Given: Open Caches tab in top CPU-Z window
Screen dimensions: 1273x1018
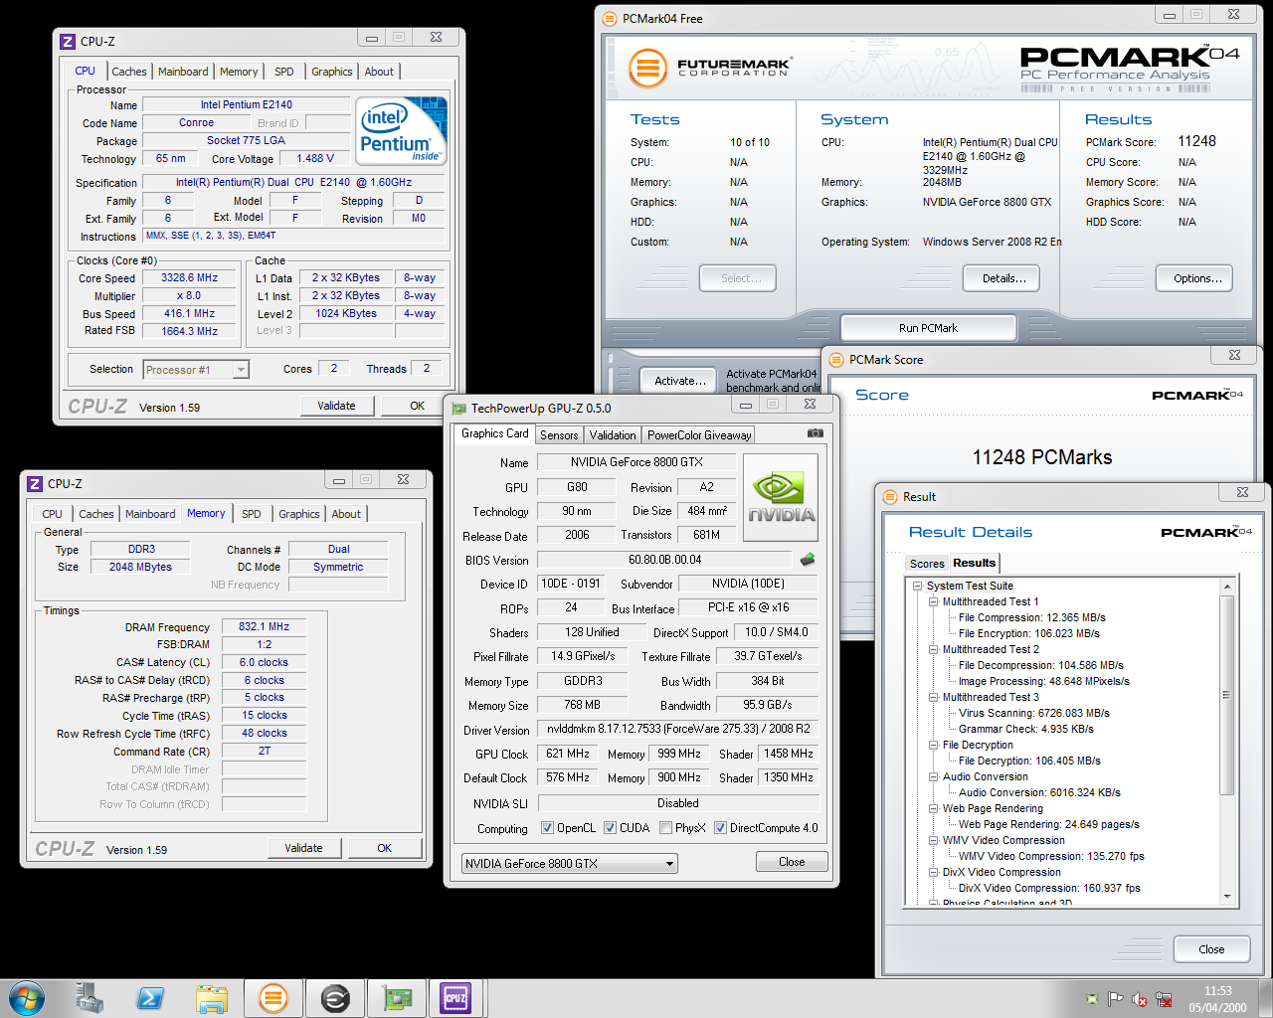Looking at the screenshot, I should (x=128, y=72).
